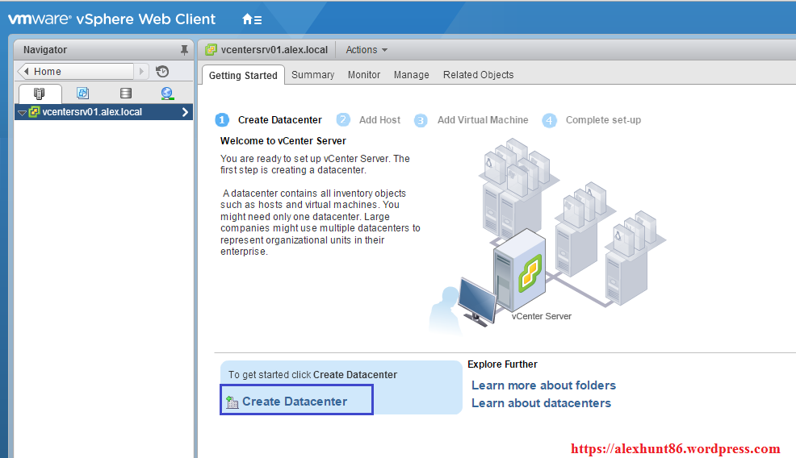Open the Actions dropdown menu
This screenshot has width=796, height=458.
(x=367, y=50)
